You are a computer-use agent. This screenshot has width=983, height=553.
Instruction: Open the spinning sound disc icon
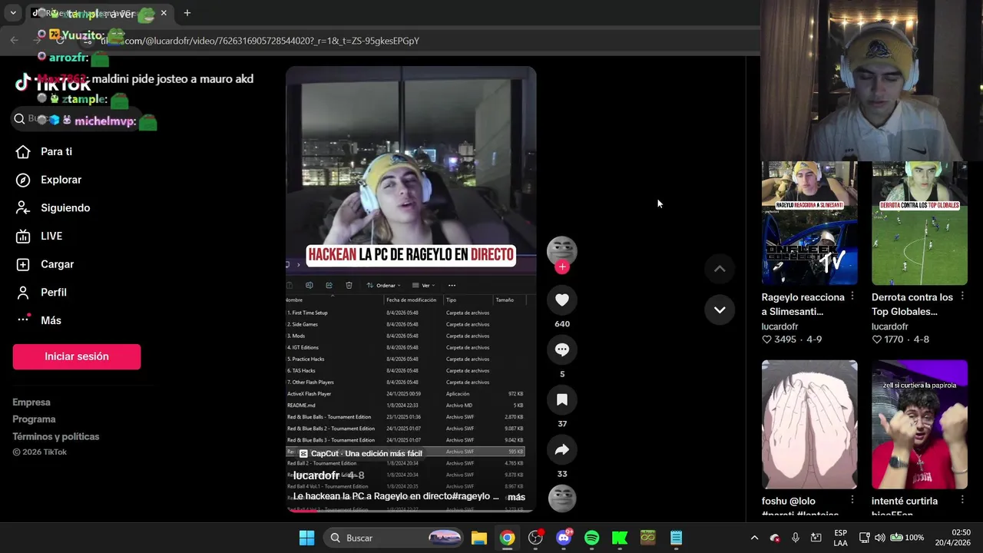(562, 498)
